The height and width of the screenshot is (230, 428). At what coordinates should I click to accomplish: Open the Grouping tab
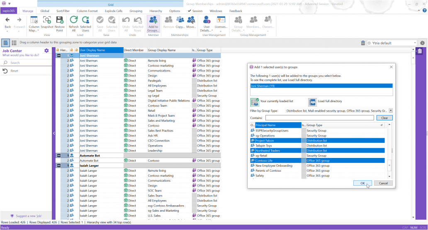(x=136, y=11)
